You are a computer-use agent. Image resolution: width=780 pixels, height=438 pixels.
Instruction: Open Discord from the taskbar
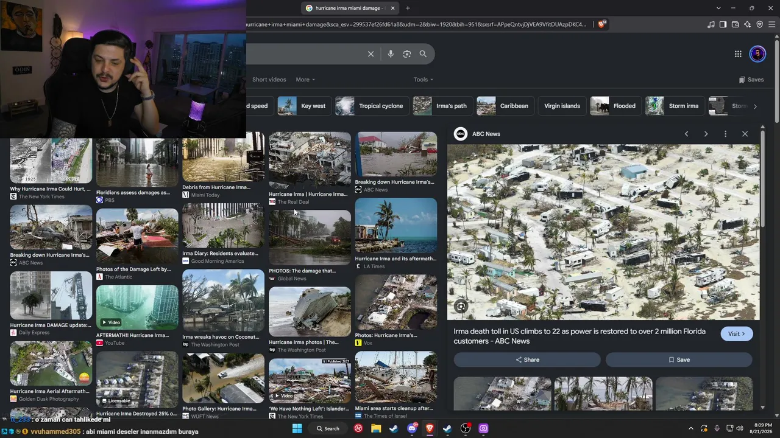tap(411, 429)
